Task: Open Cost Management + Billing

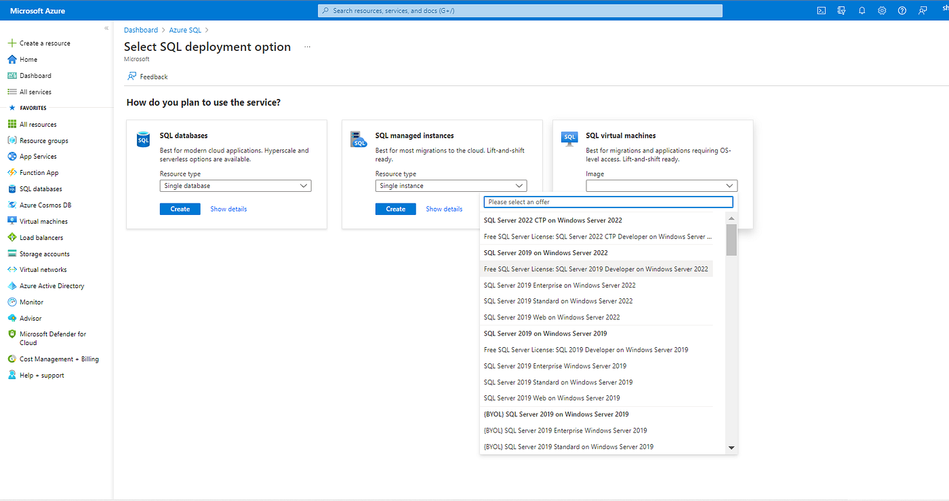Action: (54, 359)
